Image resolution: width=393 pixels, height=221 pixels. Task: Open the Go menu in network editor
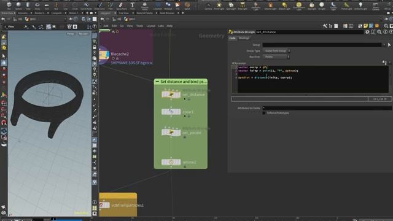click(122, 26)
